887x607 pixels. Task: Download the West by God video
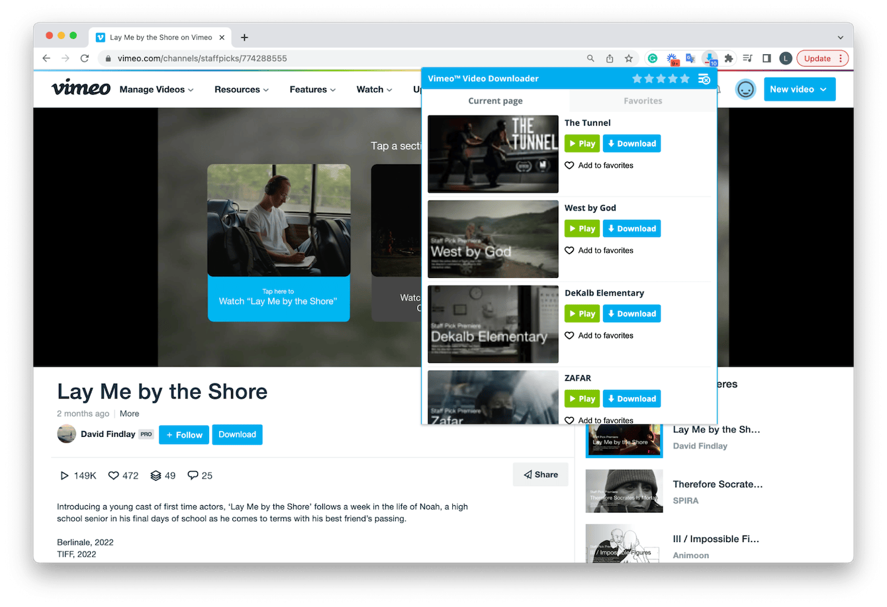tap(631, 228)
